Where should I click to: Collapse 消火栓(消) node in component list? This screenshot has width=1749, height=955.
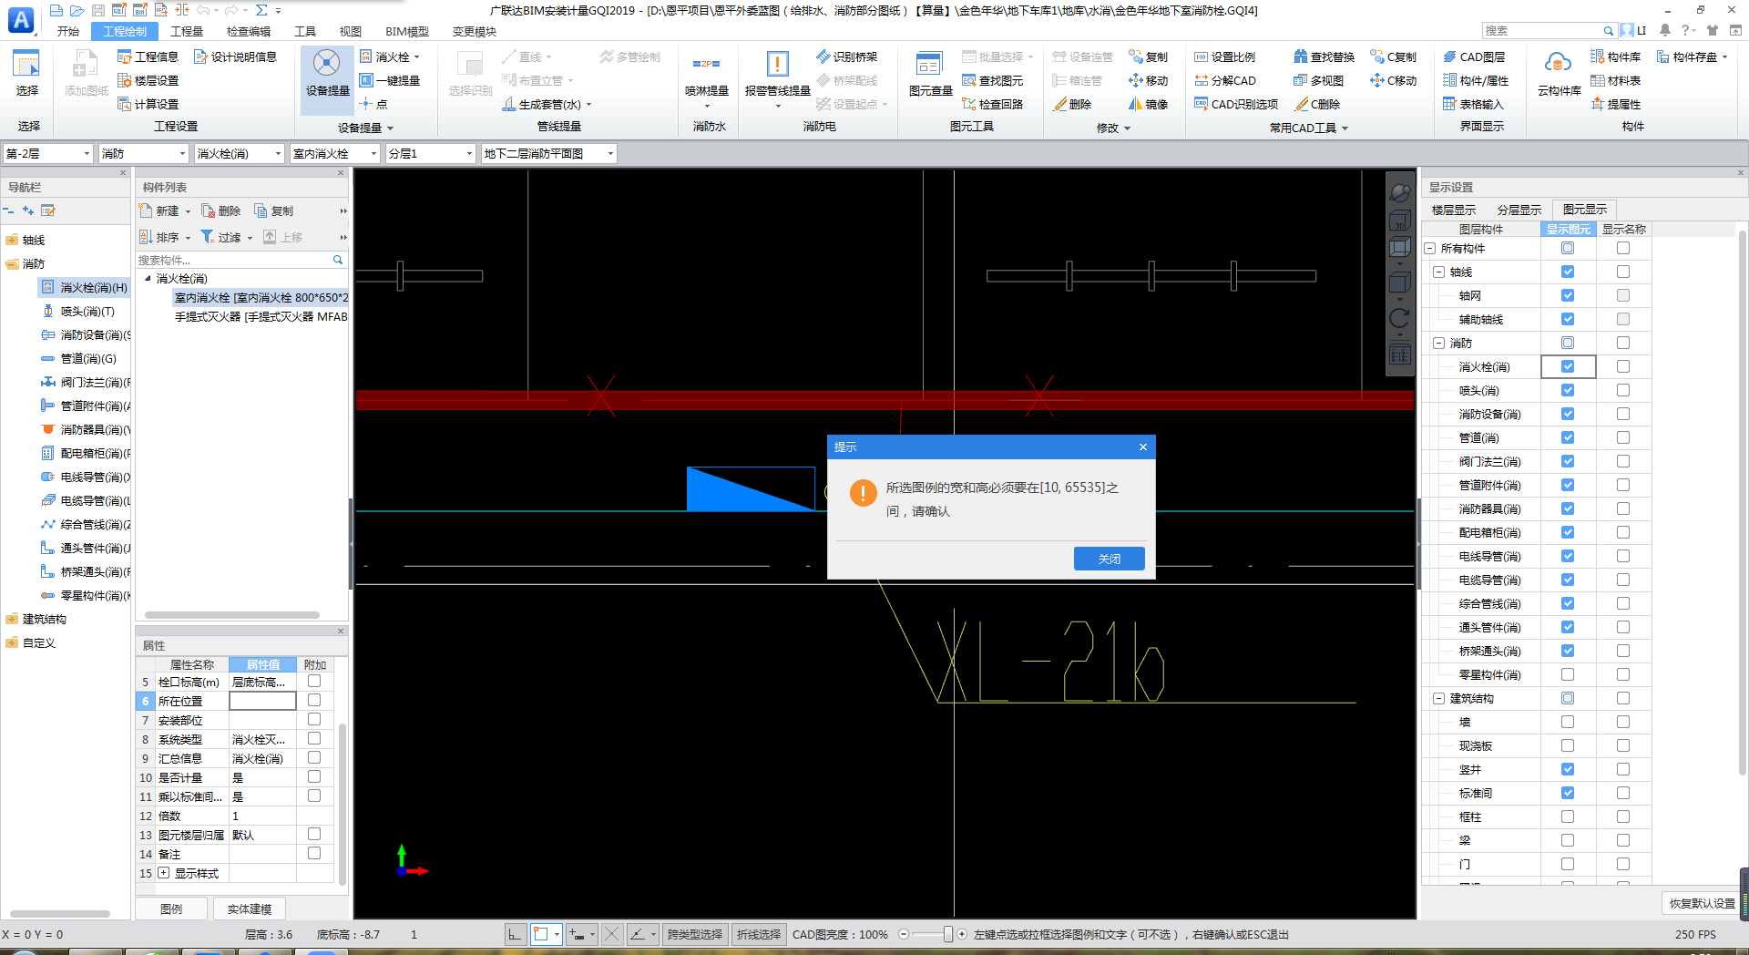click(148, 278)
